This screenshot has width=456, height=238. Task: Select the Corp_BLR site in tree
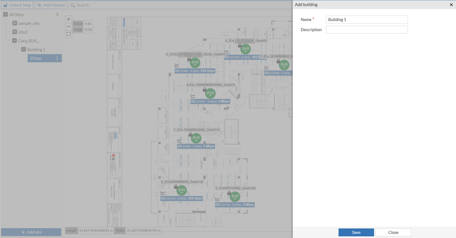coord(30,41)
